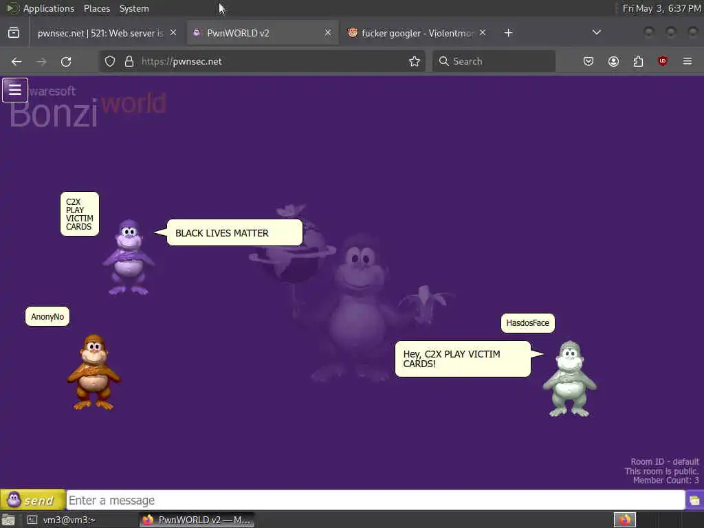Expand the list all tabs chevron
Image resolution: width=704 pixels, height=528 pixels.
pyautogui.click(x=596, y=32)
